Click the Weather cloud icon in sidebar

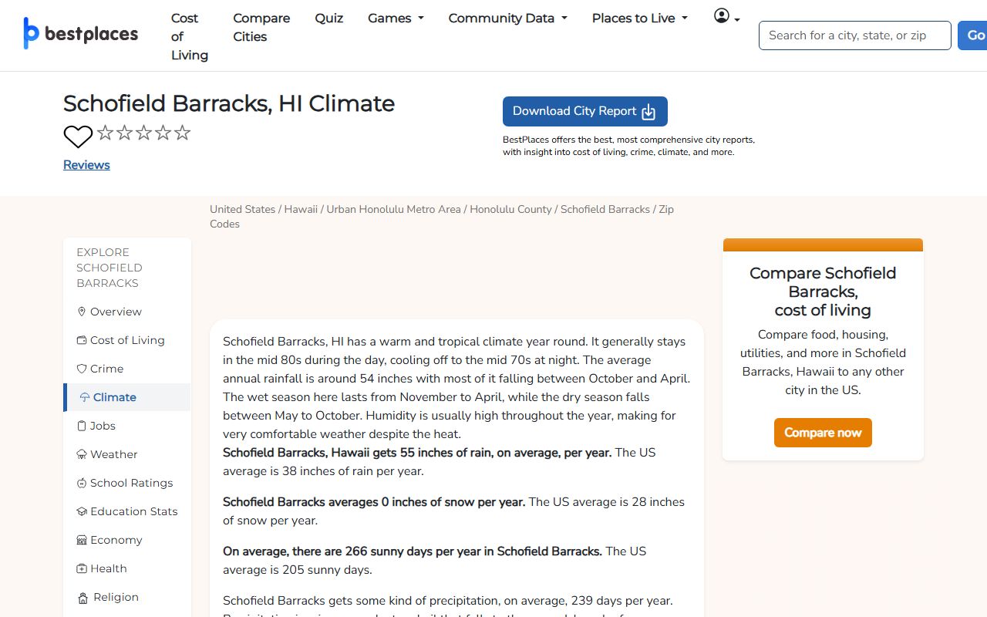tap(82, 454)
